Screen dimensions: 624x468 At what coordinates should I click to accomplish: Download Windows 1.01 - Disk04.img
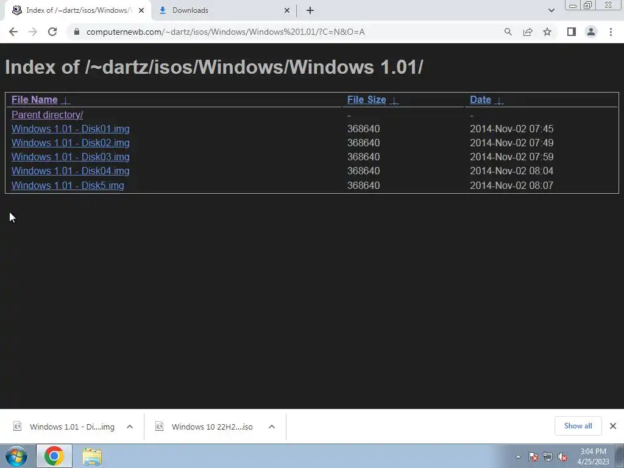point(71,171)
